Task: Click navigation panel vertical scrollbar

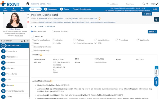Action: 29,70
